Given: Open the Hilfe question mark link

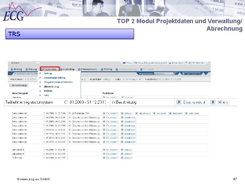Looking at the screenshot, I should point(189,63).
